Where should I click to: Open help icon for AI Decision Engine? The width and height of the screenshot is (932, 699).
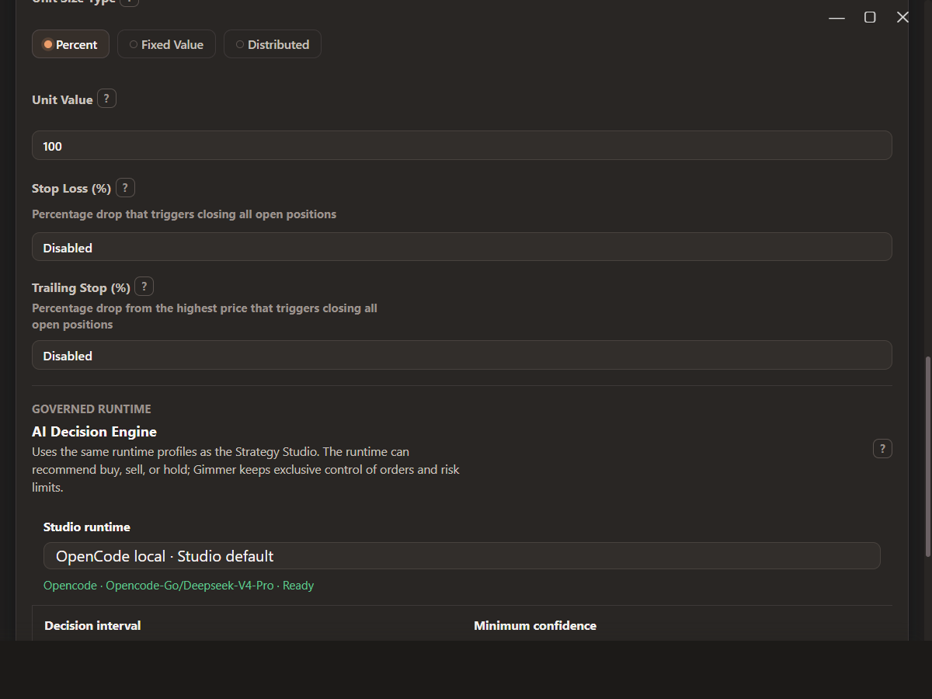882,449
